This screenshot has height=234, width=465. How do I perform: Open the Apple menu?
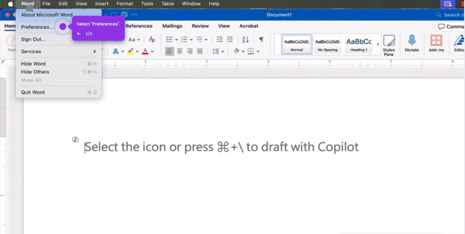(x=11, y=4)
